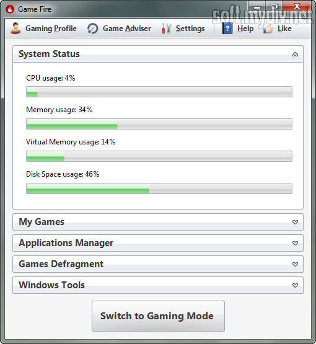Screen dimensions: 316x344
Task: Click the My Games header title
Action: click(42, 222)
